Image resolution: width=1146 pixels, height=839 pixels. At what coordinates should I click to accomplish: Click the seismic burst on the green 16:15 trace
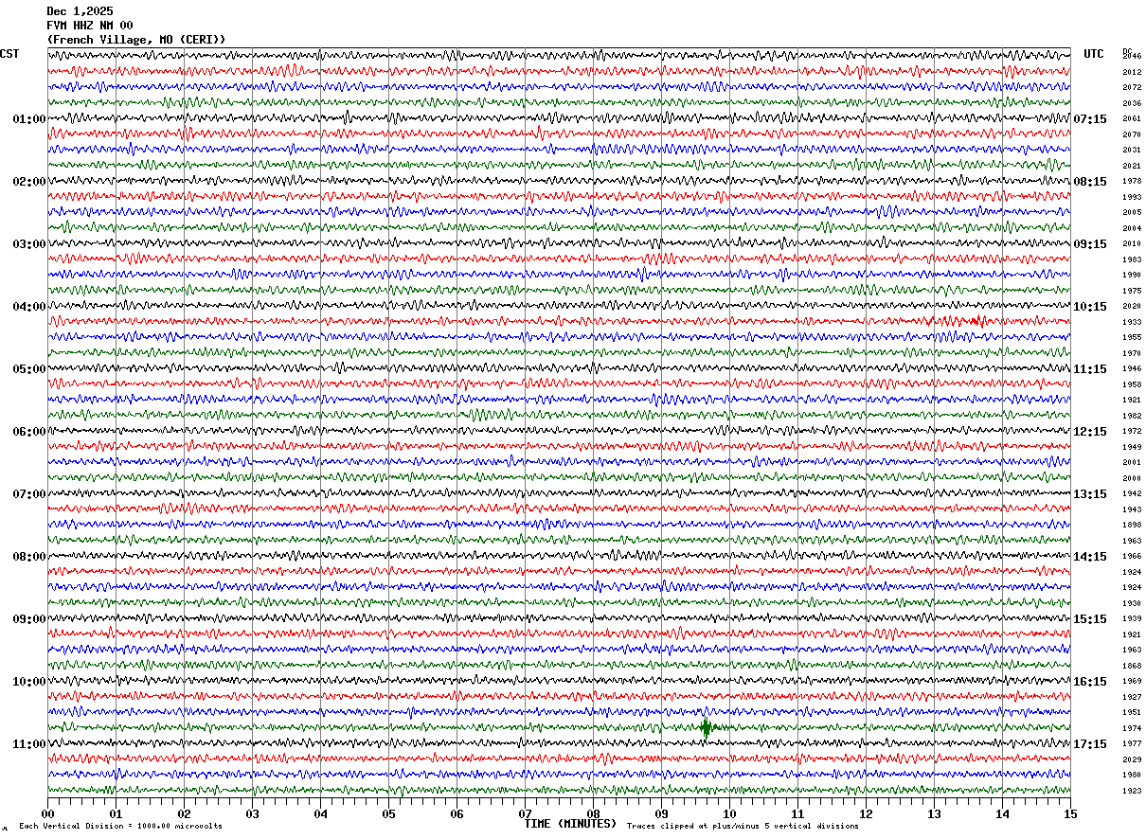coord(706,728)
